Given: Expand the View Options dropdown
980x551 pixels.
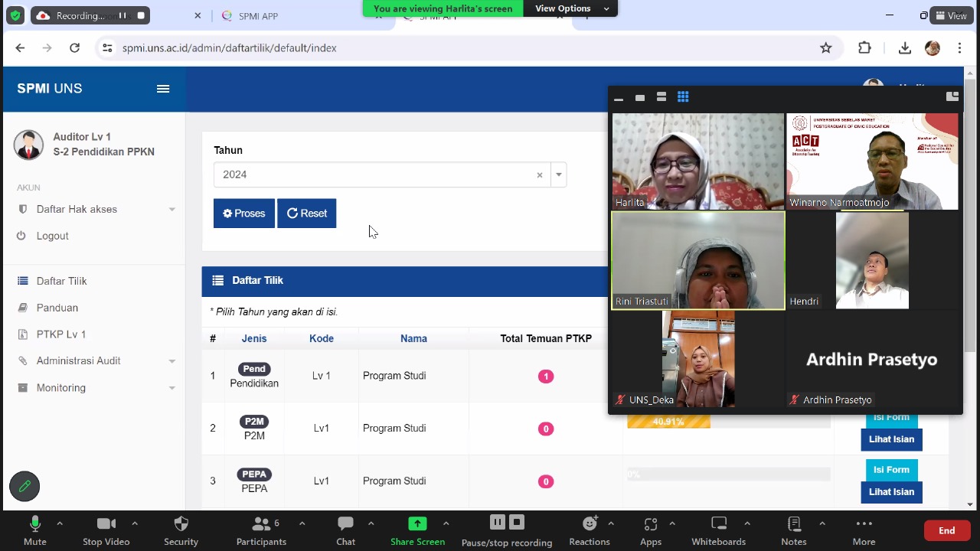Looking at the screenshot, I should [571, 8].
